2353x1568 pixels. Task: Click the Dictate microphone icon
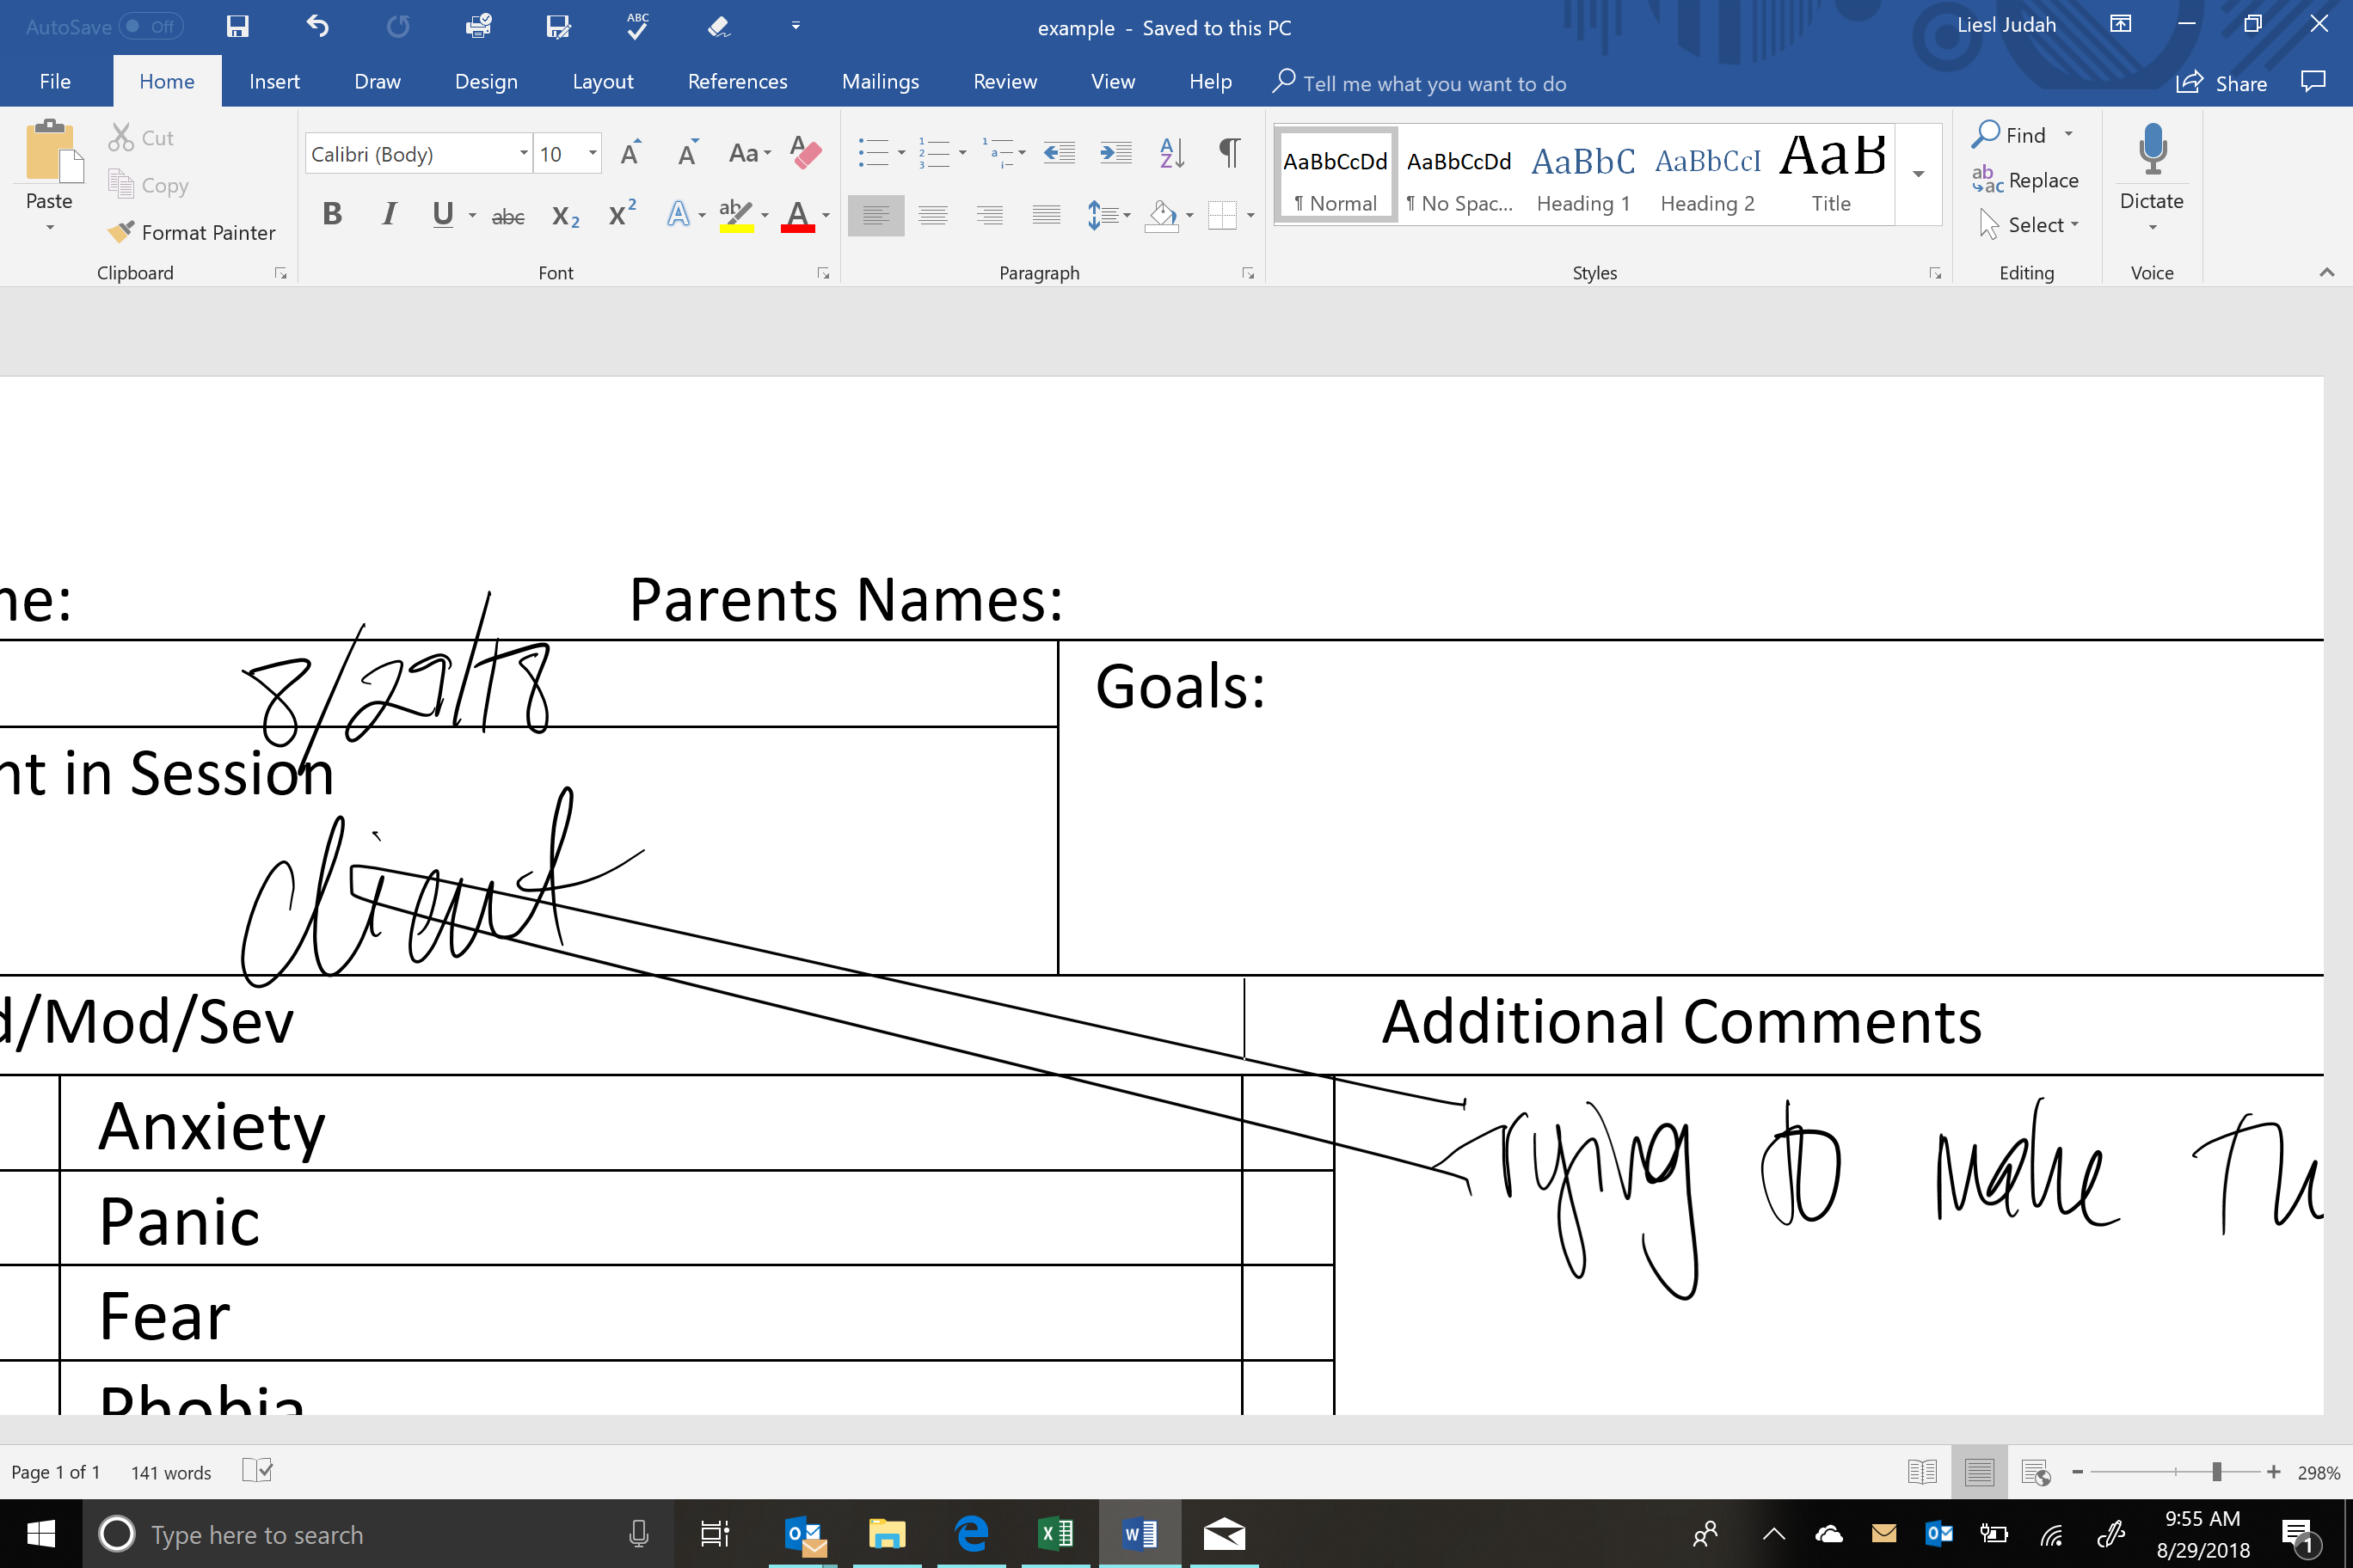click(2152, 150)
